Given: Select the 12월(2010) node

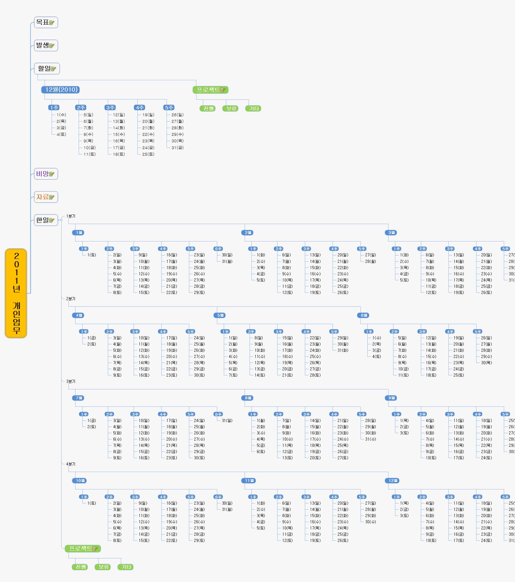Looking at the screenshot, I should click(x=61, y=90).
